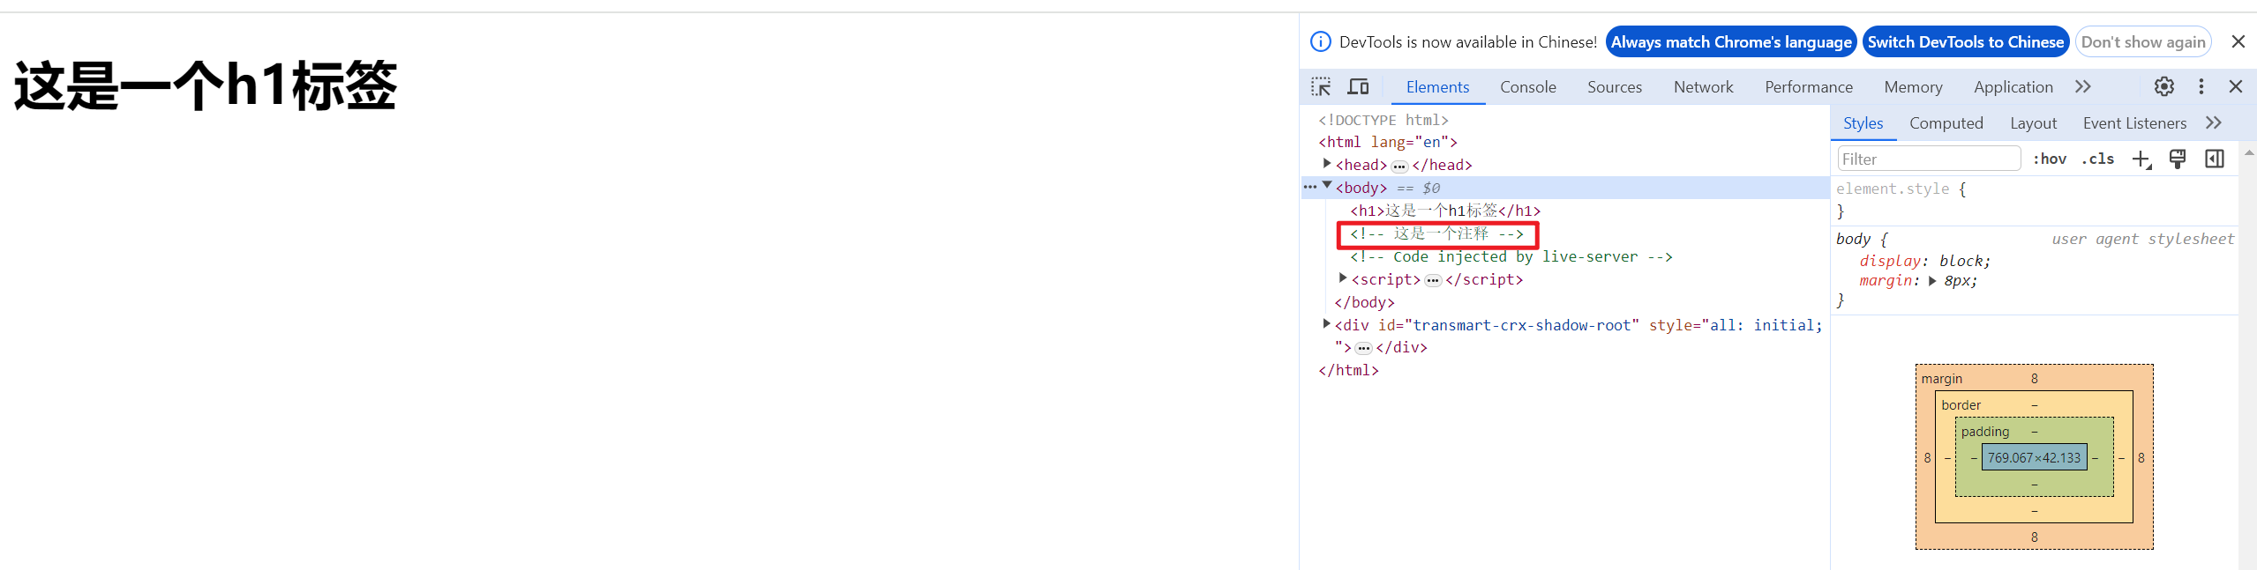Image resolution: width=2257 pixels, height=570 pixels.
Task: Expand the script ellipsis content badge
Action: pyautogui.click(x=1433, y=280)
